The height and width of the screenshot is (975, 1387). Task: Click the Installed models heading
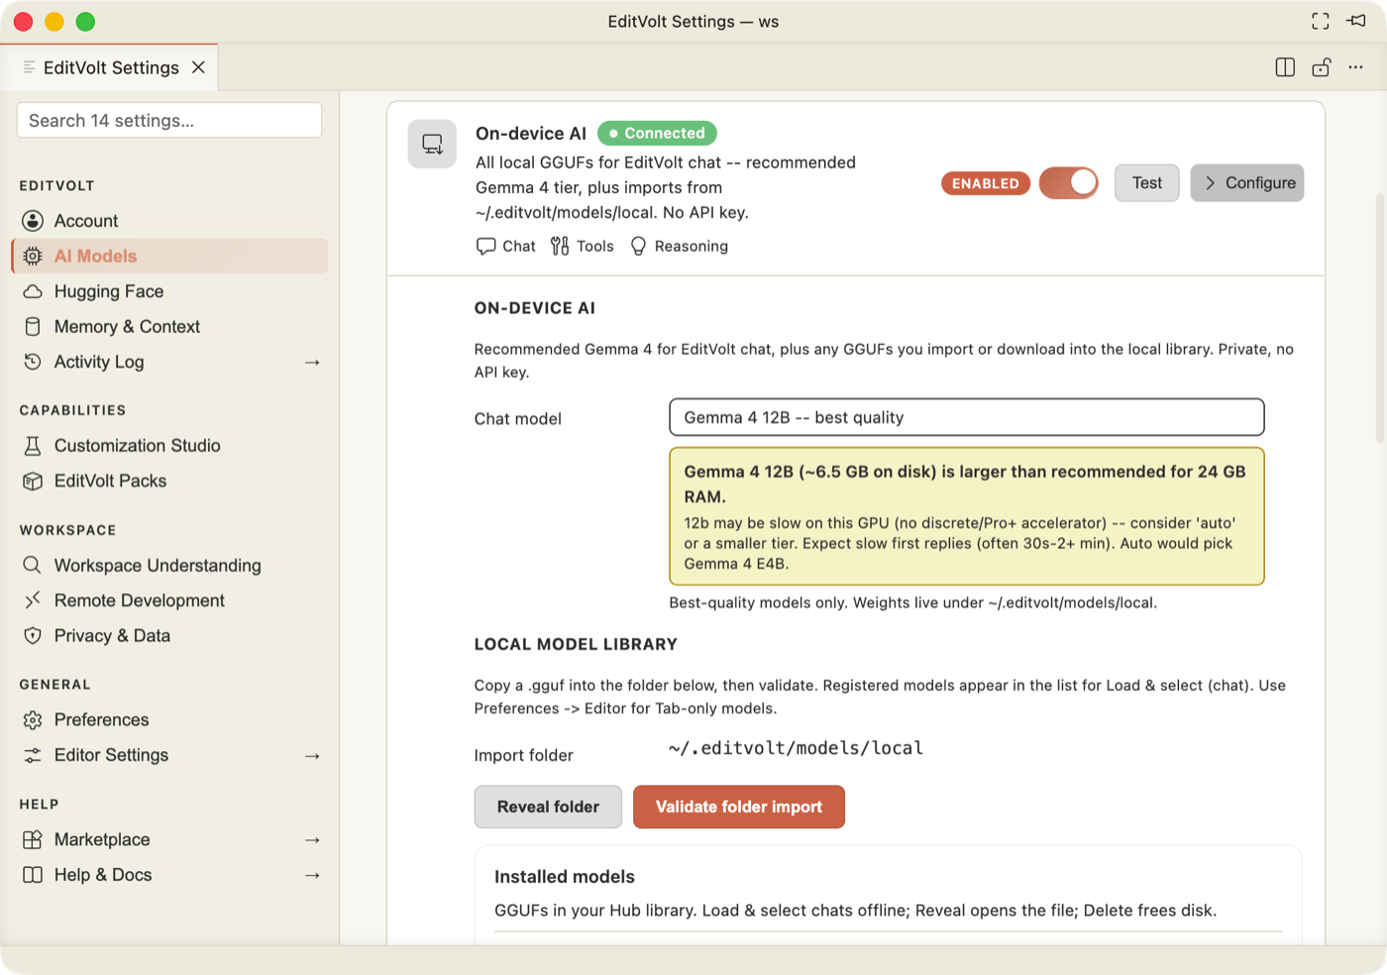point(565,877)
